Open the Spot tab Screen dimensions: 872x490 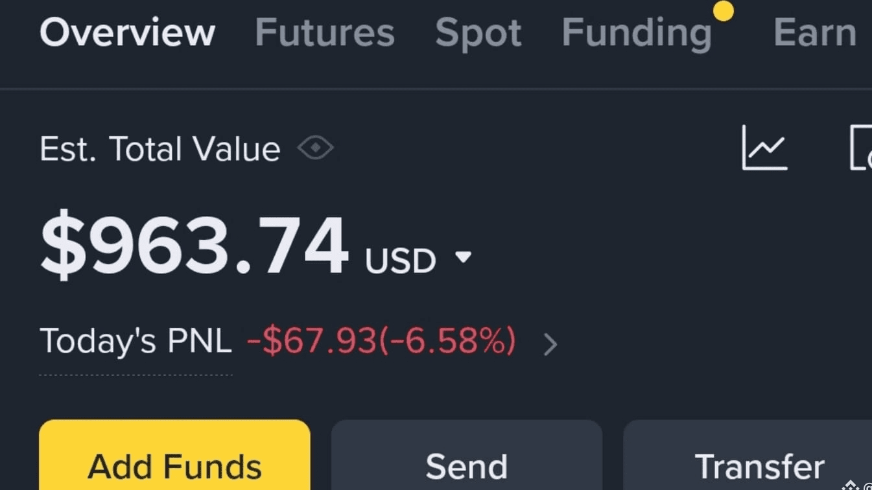tap(478, 34)
